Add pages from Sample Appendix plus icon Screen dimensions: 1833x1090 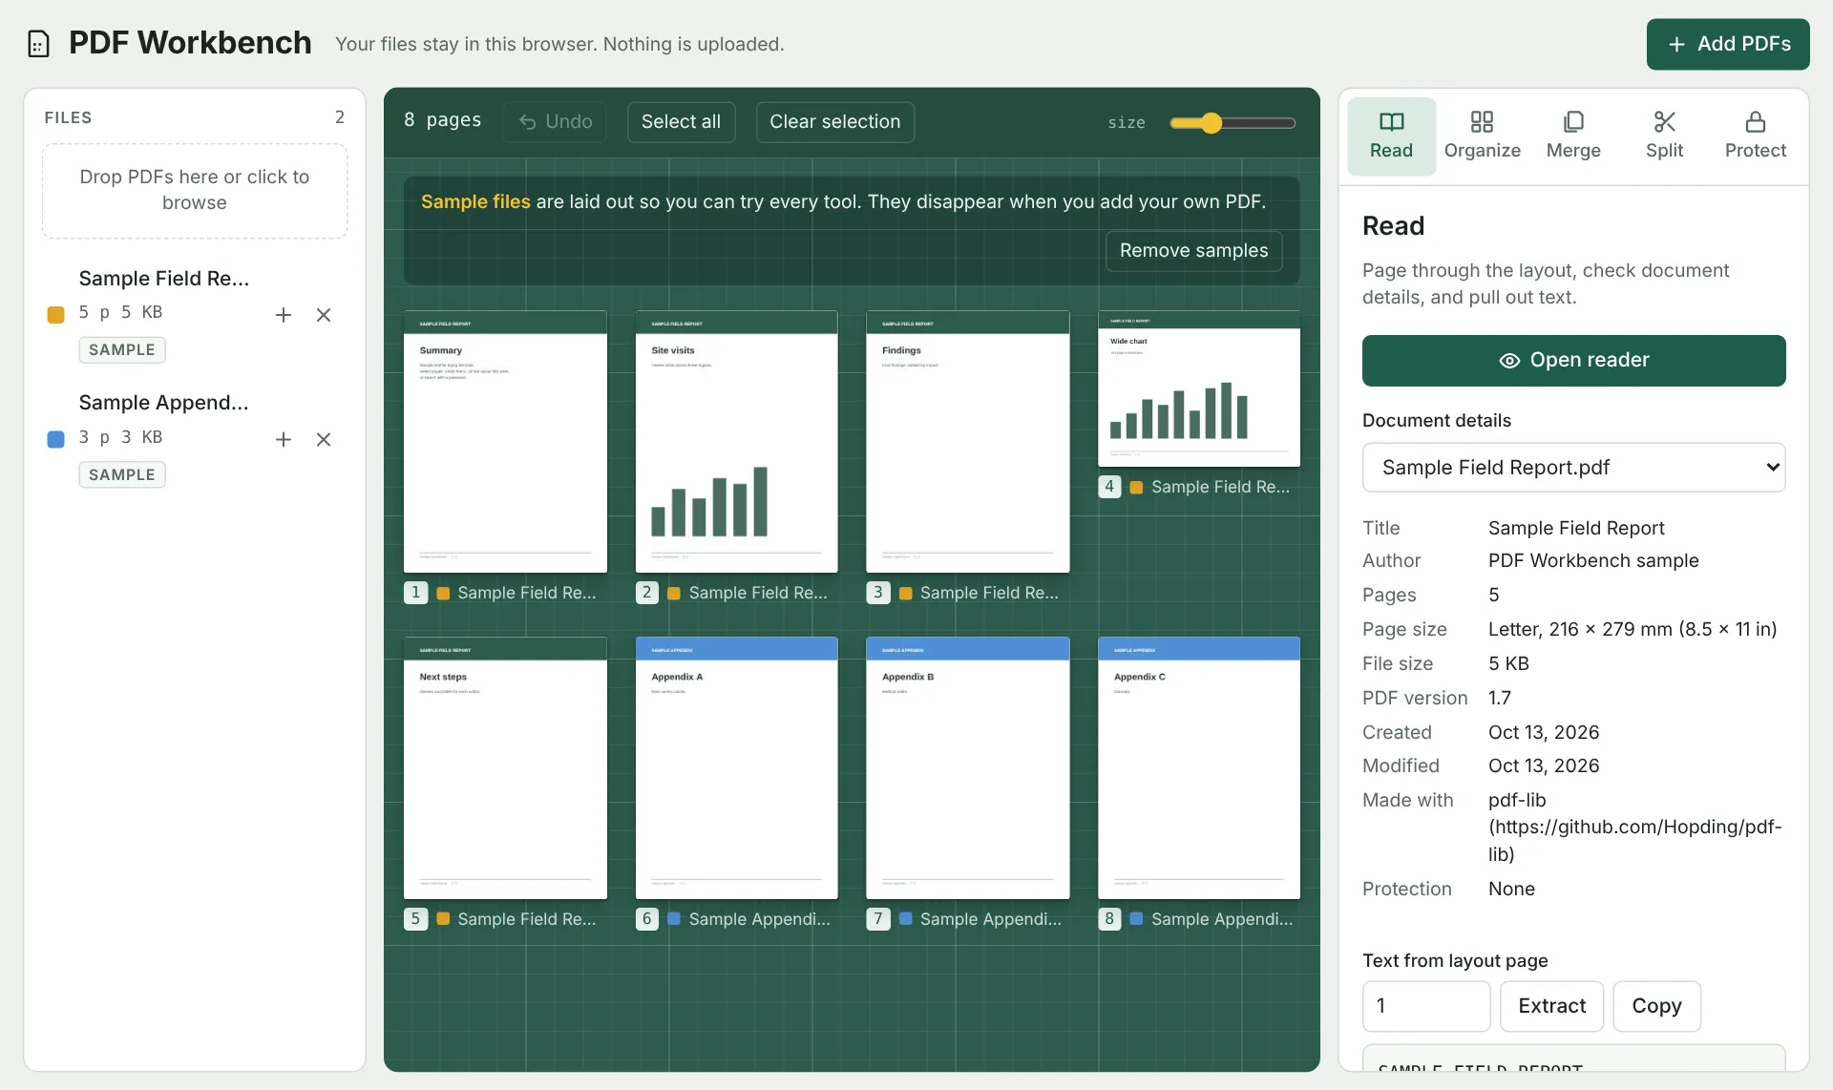(284, 439)
